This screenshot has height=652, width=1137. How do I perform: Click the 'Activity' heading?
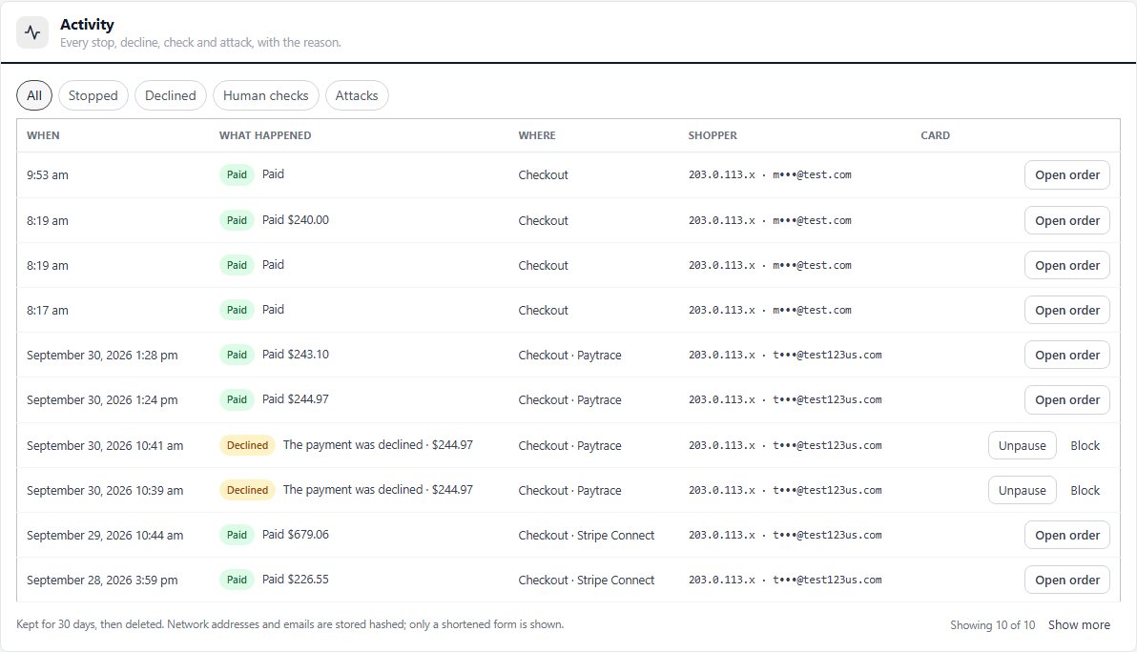click(x=87, y=25)
